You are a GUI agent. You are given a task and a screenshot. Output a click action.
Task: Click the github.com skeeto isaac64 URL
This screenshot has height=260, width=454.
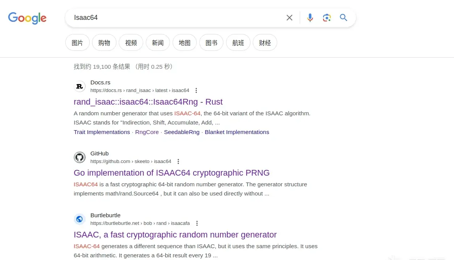click(x=131, y=161)
